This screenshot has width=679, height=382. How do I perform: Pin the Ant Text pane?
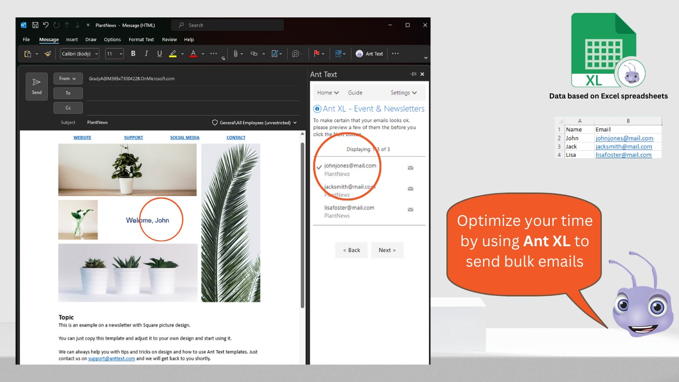click(413, 74)
